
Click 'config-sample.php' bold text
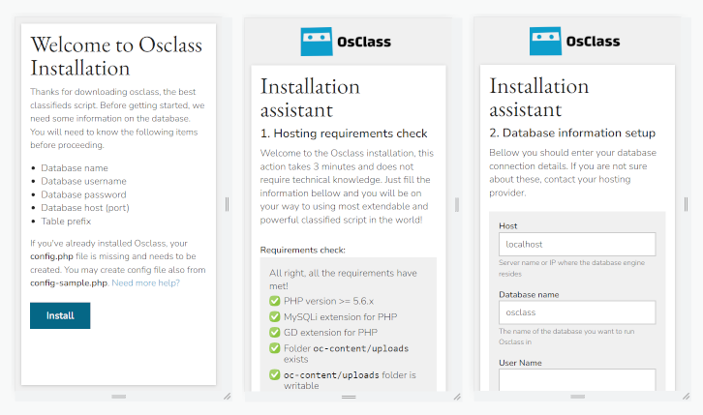(x=69, y=282)
